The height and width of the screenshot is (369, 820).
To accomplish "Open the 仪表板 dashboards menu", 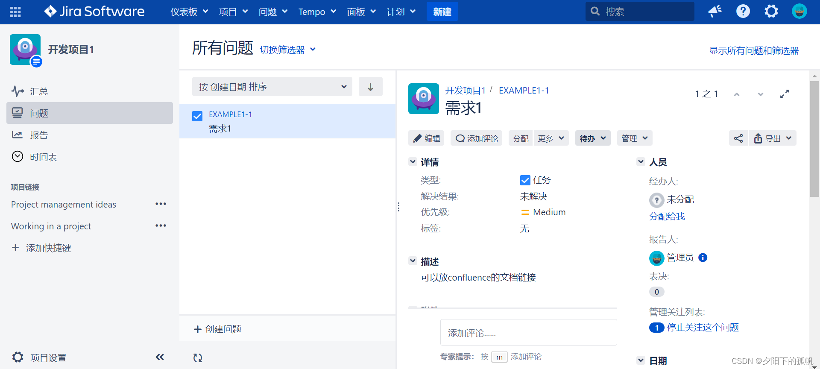I will (189, 12).
